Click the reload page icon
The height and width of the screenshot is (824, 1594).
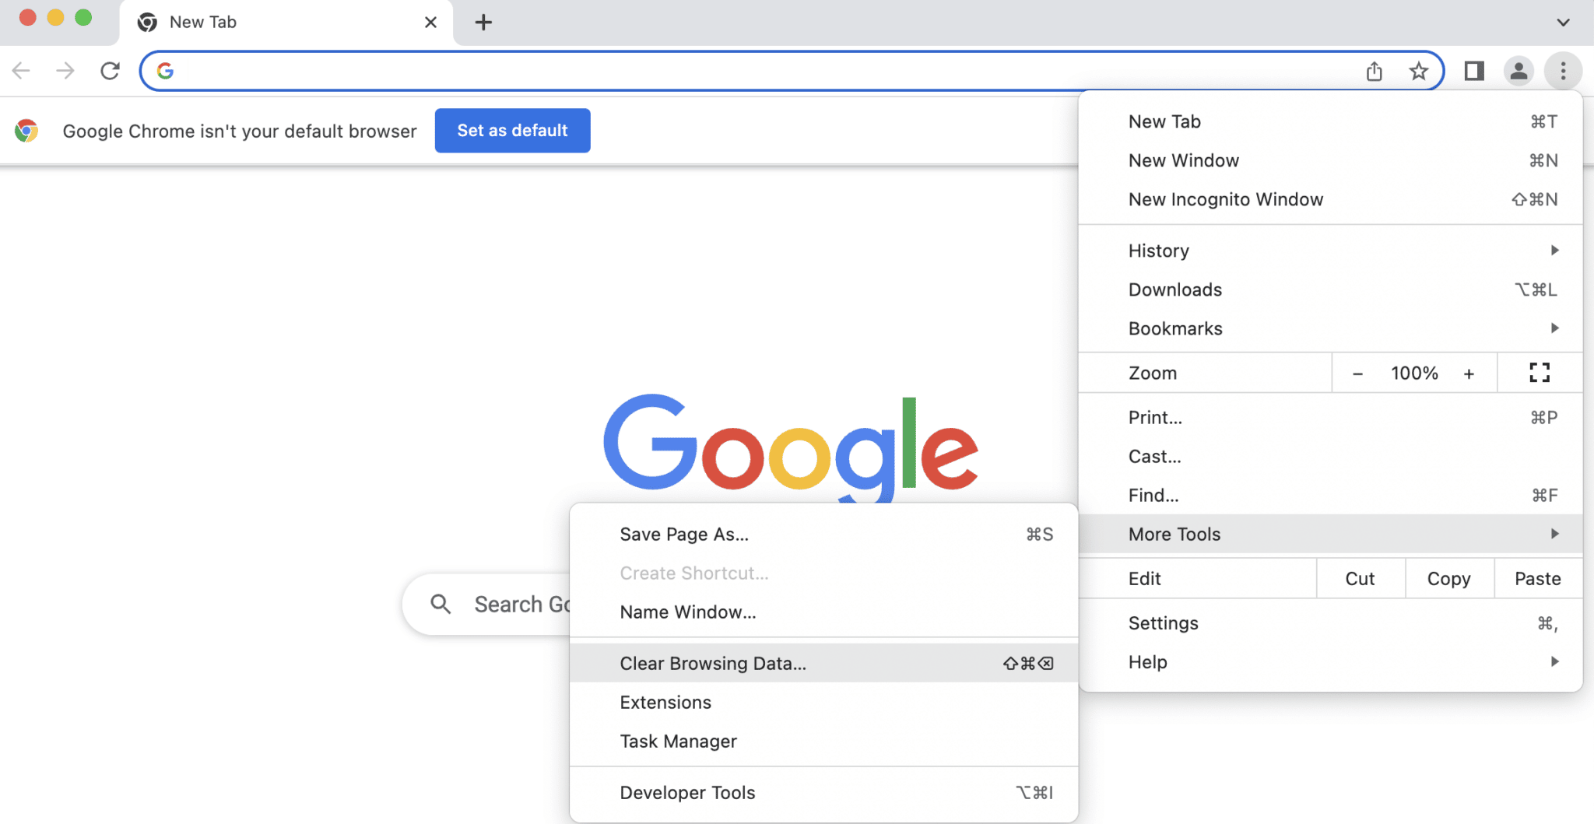click(110, 71)
